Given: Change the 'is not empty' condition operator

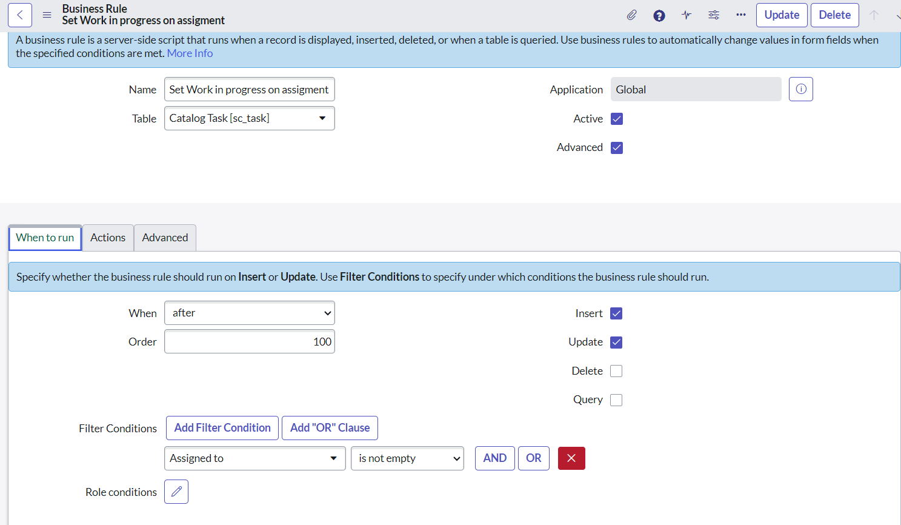Looking at the screenshot, I should [x=407, y=458].
